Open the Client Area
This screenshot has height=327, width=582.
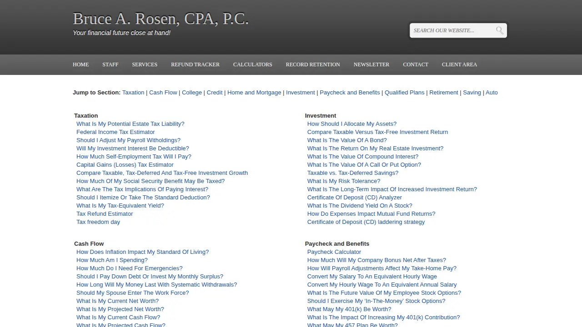(459, 64)
